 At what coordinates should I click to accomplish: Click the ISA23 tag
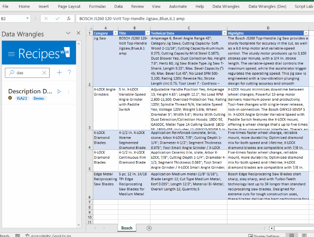click(x=22, y=98)
